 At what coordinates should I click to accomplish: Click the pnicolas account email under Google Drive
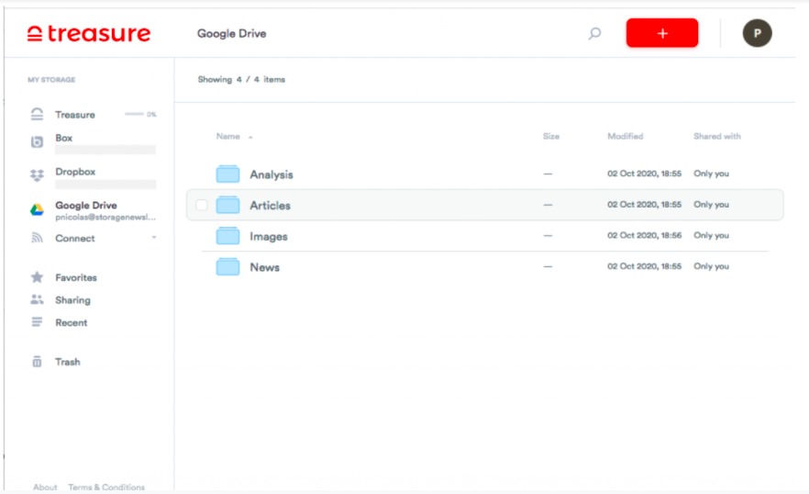[x=105, y=218]
